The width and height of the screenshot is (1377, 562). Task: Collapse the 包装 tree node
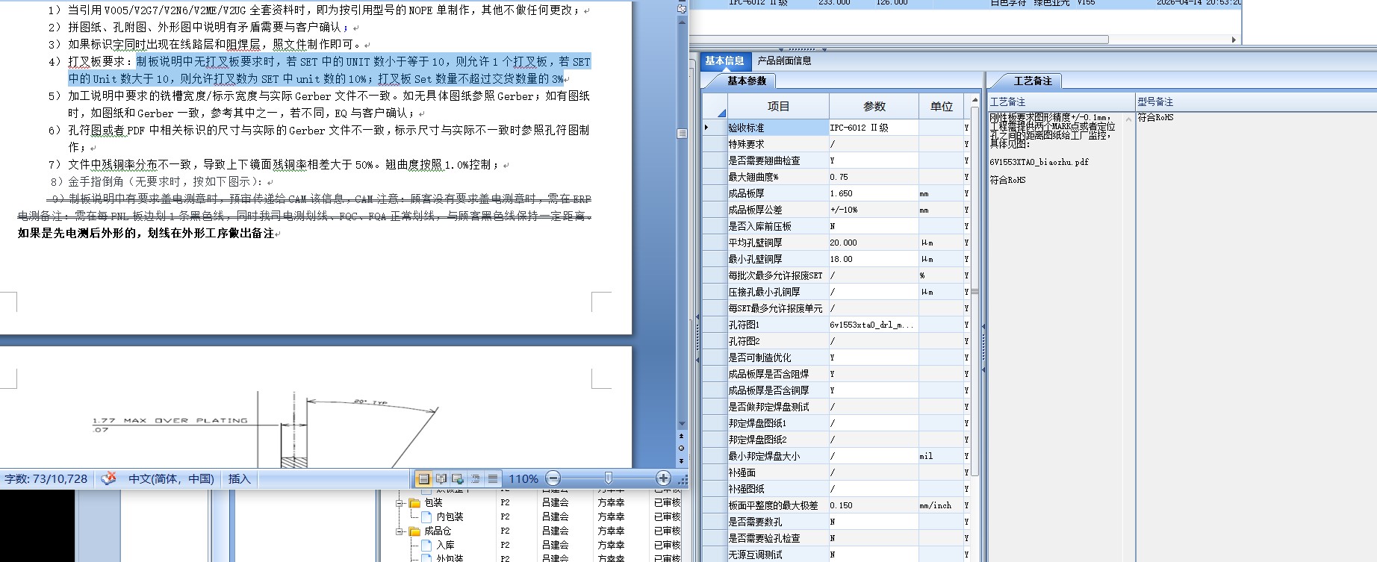point(400,503)
